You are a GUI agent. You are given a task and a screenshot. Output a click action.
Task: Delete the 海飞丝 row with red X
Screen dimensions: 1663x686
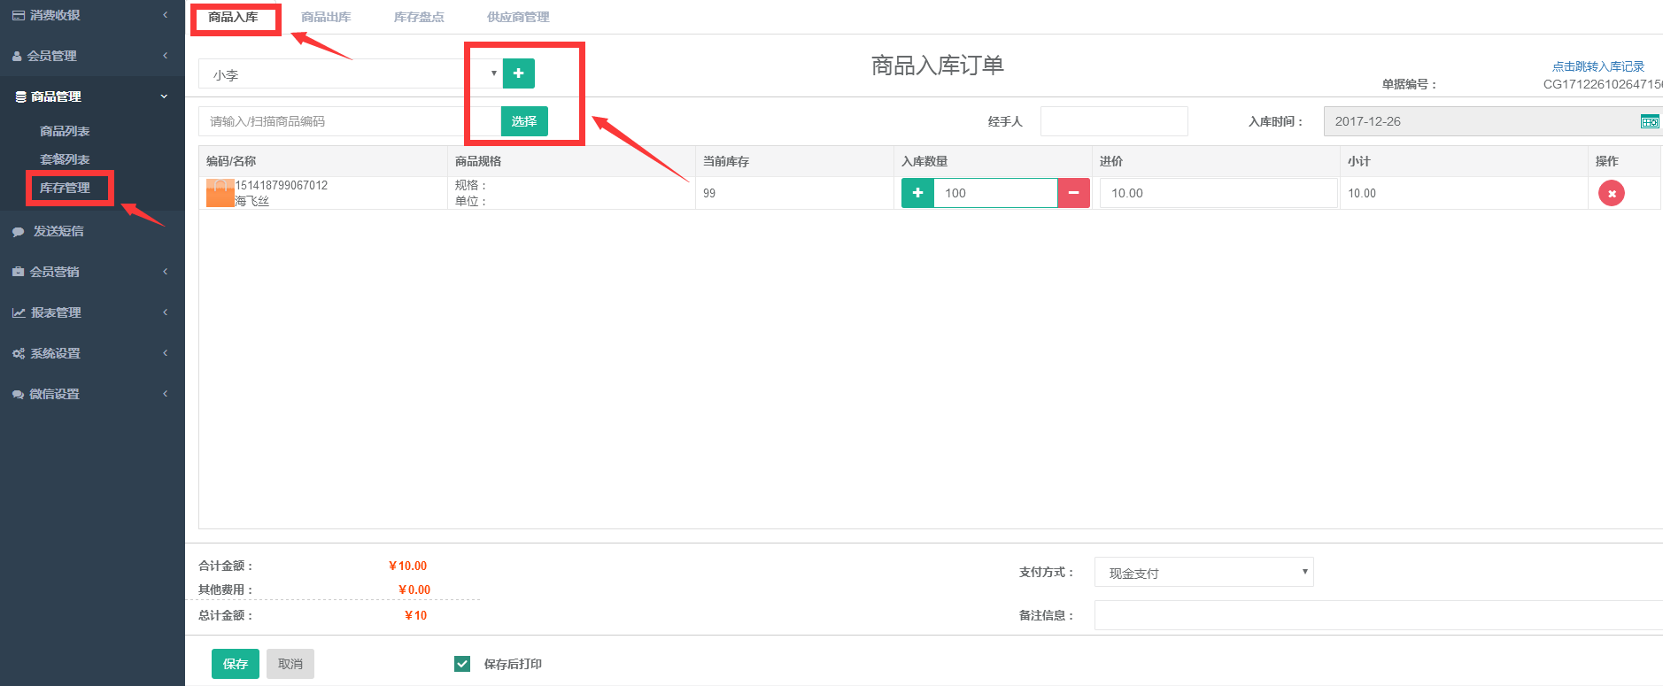[x=1612, y=193]
